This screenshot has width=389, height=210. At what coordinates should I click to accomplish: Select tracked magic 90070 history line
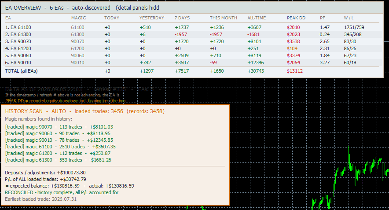[59, 127]
